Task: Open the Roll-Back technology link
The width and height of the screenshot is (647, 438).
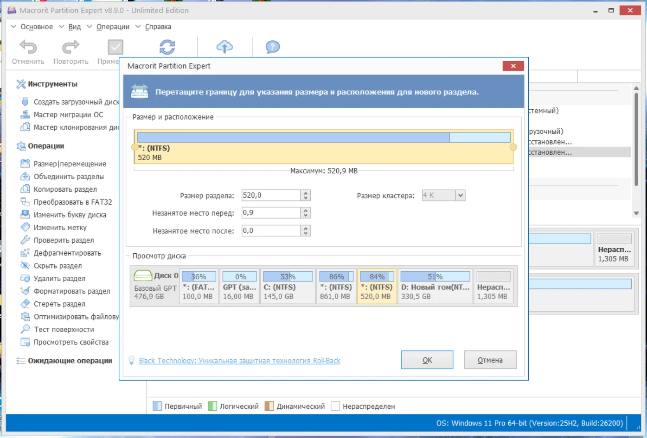Action: tap(239, 361)
